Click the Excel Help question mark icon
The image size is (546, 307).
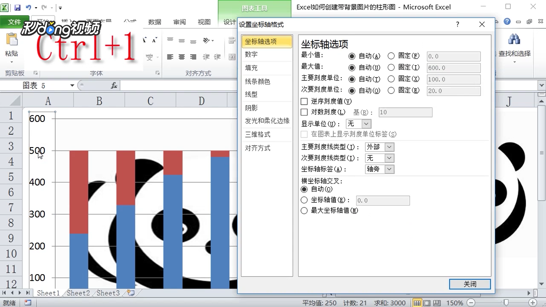pyautogui.click(x=507, y=22)
